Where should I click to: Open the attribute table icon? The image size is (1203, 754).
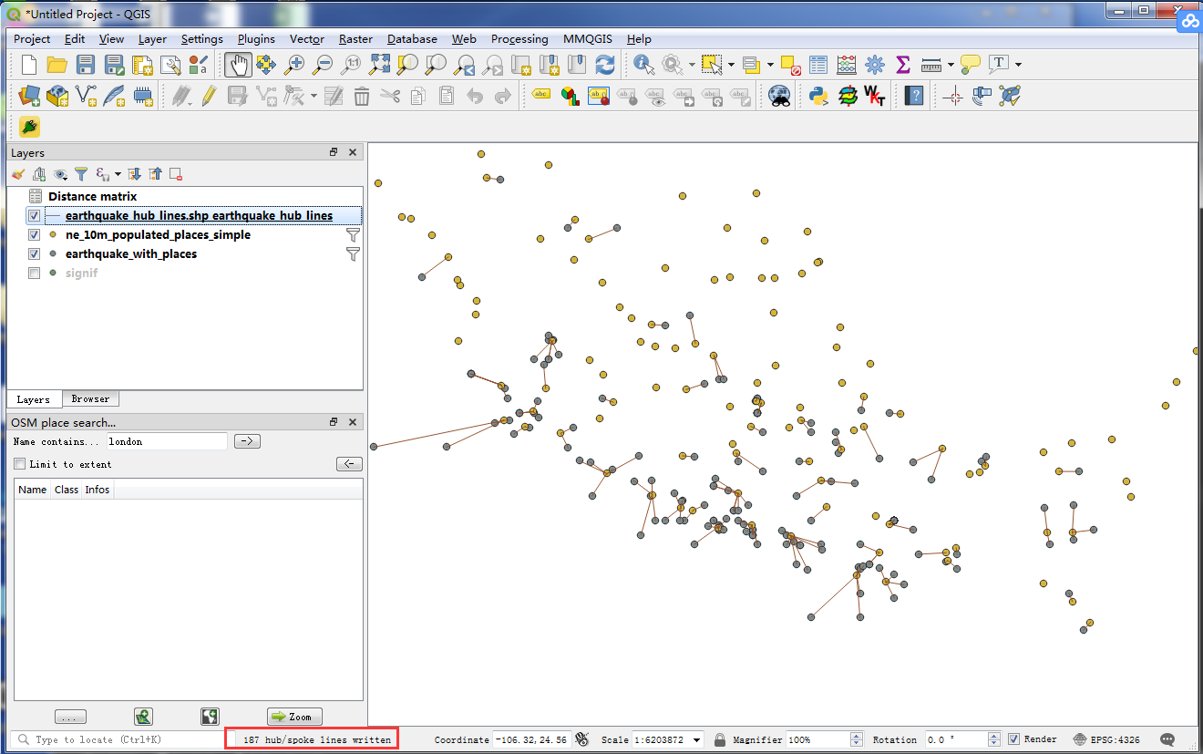[x=818, y=65]
